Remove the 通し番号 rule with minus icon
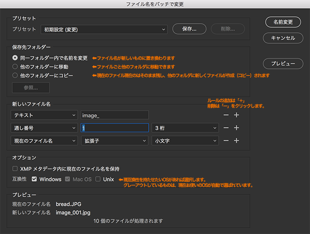Screen dimensions: 310x234 click(226, 128)
